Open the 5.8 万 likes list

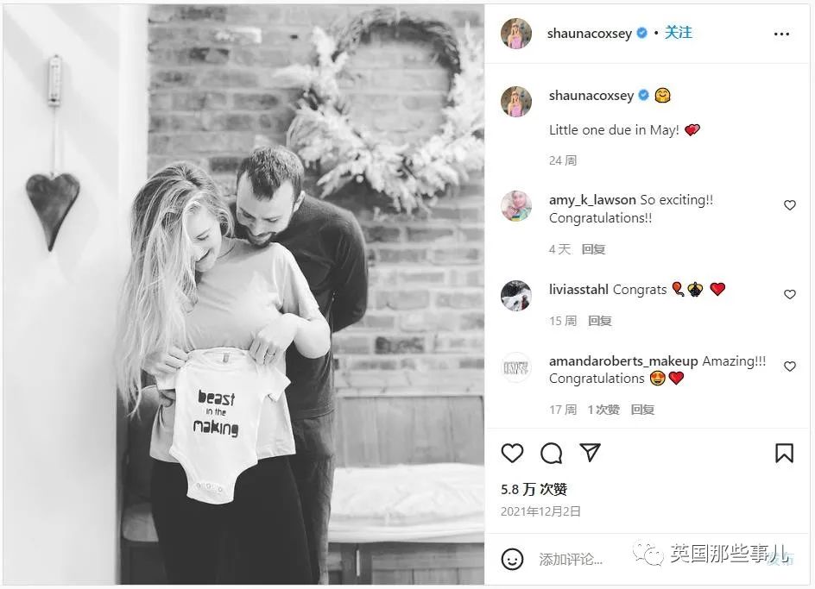(534, 489)
